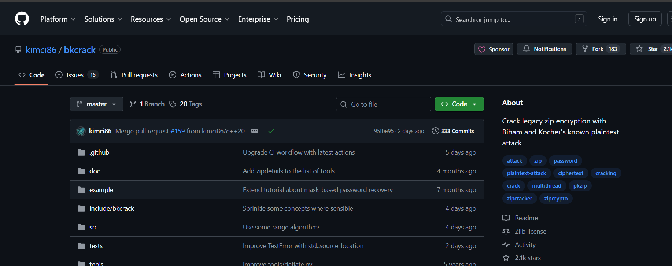Click the Sign in link

608,19
